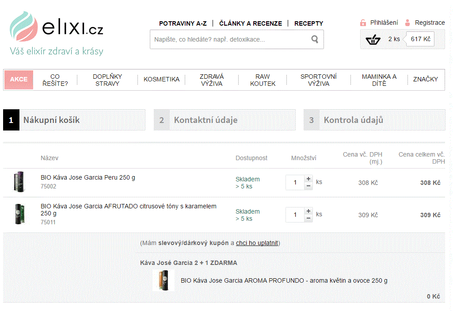Click the person icon beside Registrace

[407, 23]
